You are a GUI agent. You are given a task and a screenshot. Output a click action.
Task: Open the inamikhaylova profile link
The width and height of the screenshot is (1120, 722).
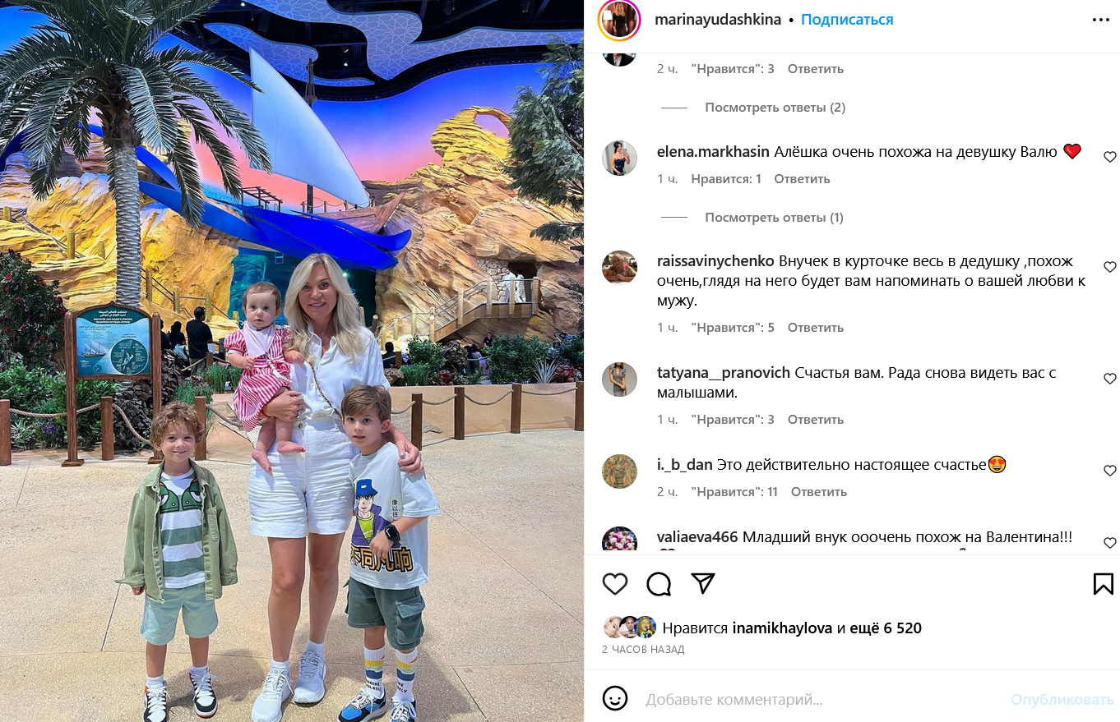[x=781, y=628]
